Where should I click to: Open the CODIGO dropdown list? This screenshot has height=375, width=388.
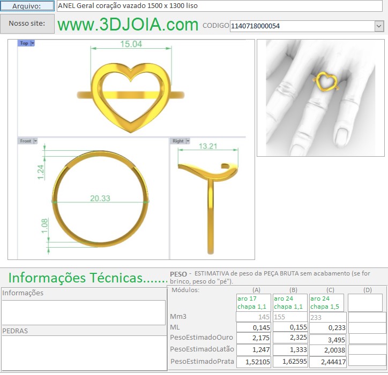(x=378, y=26)
